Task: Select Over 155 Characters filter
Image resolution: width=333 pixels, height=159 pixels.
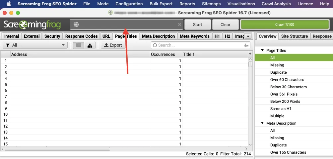Action: click(288, 152)
